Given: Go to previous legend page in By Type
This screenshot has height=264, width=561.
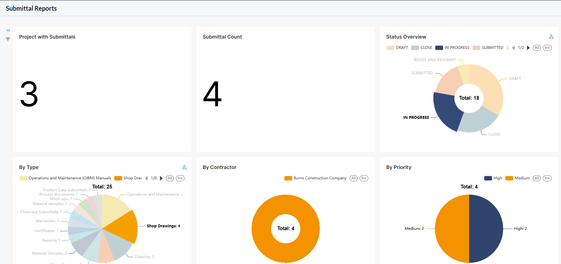Looking at the screenshot, I should [146, 178].
